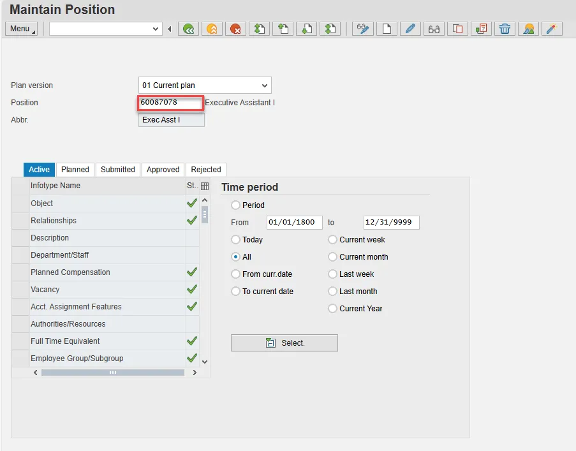576x451 pixels.
Task: Click the infotype list horizontal scrollbar
Action: (x=112, y=373)
